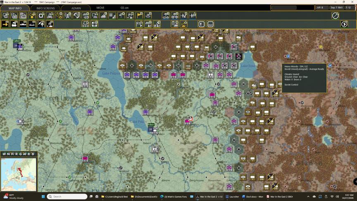Click the bridge and vehicles icon
This screenshot has height=201, width=357.
(x=50, y=16)
